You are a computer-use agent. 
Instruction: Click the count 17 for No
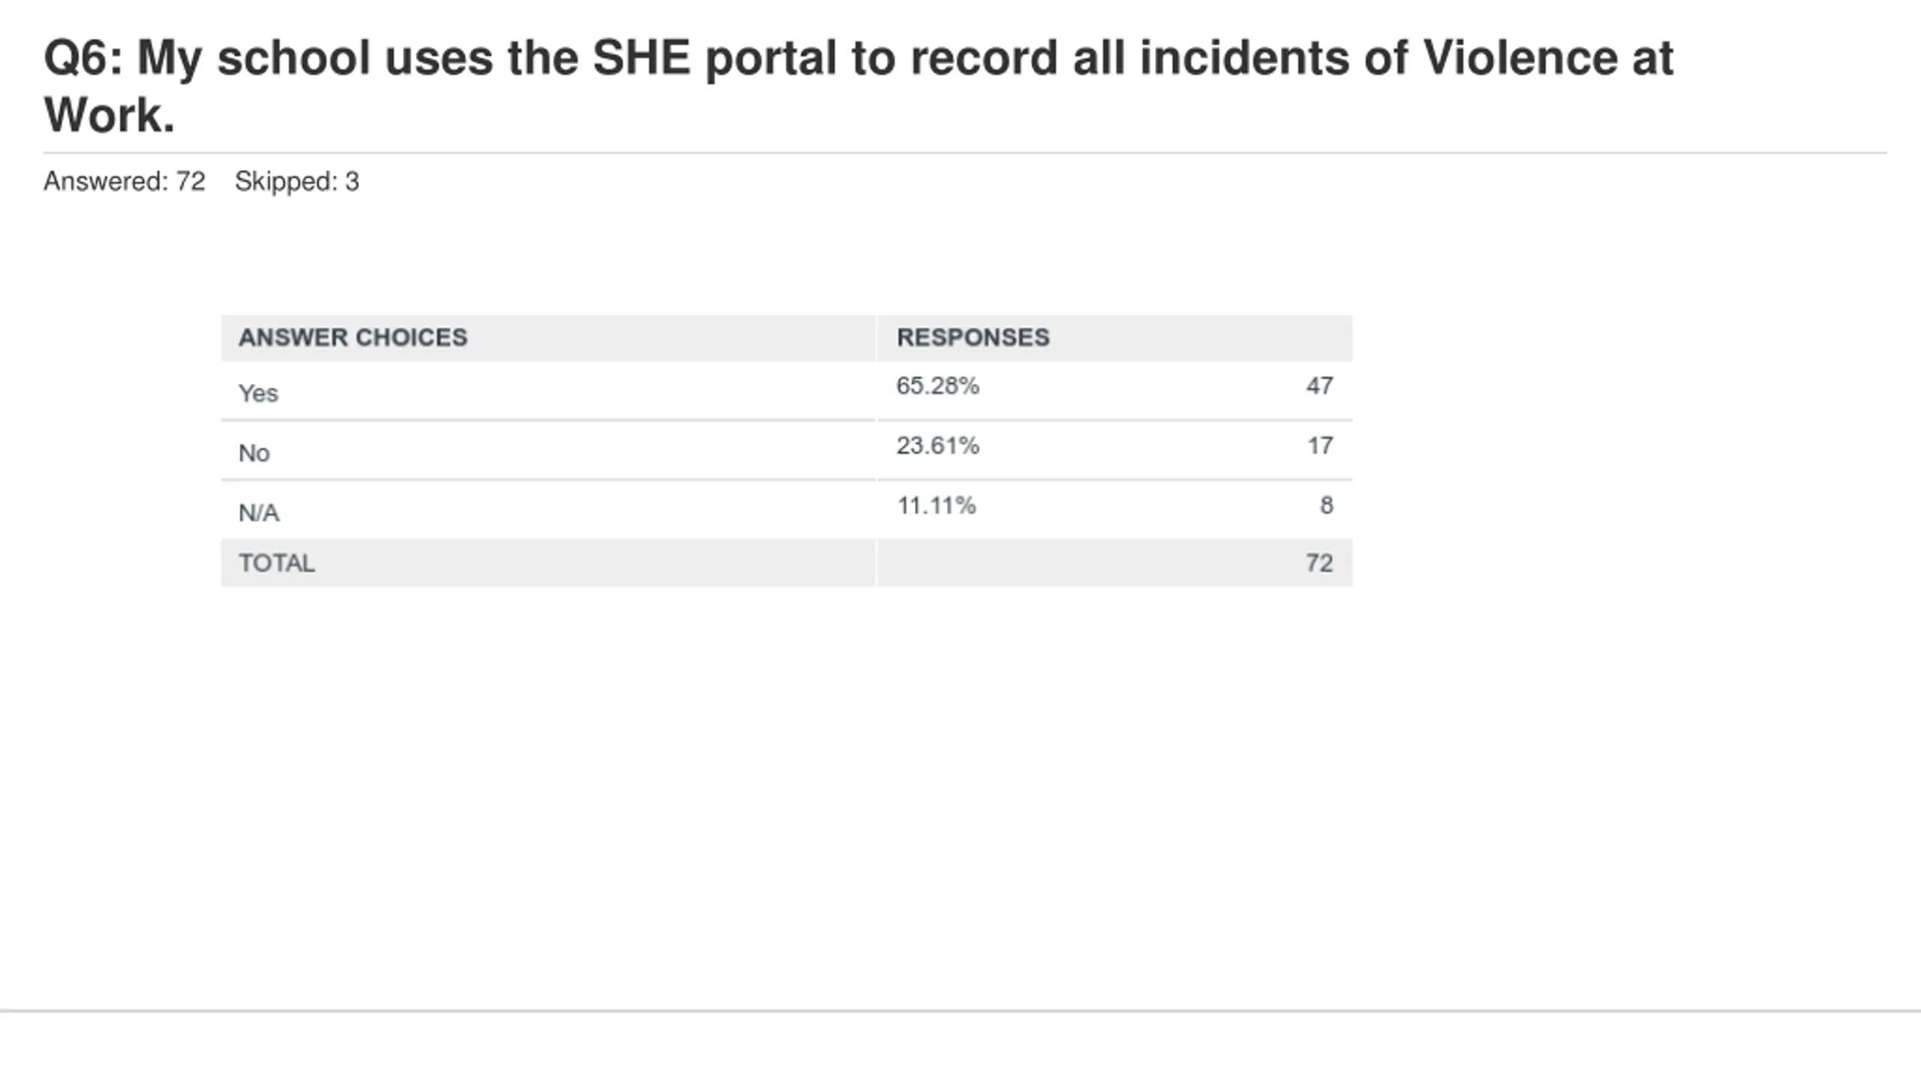tap(1321, 445)
